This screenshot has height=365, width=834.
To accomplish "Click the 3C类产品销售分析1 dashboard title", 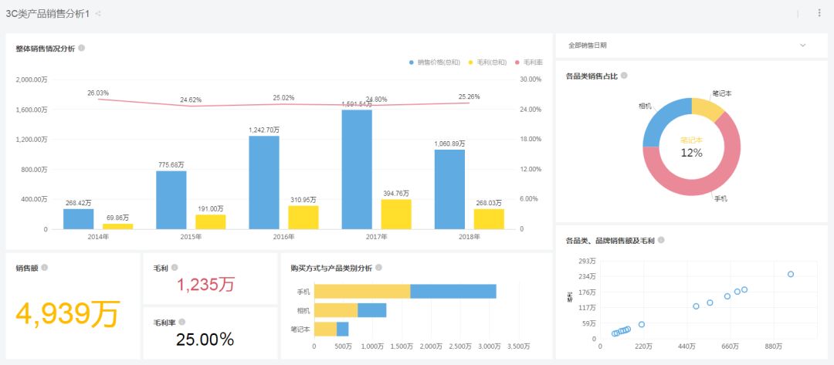I will tap(47, 15).
